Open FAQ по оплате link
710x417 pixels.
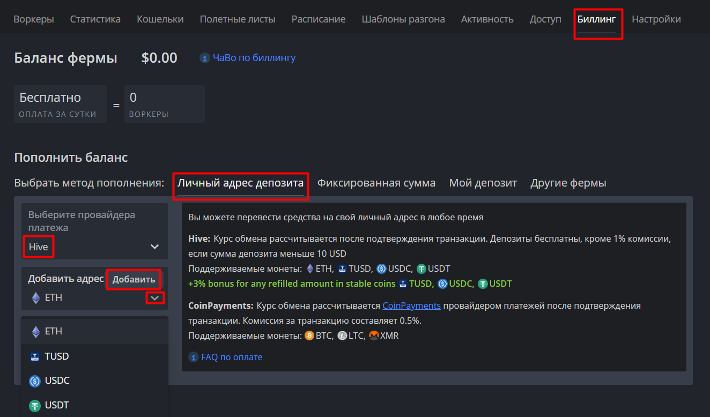(232, 357)
